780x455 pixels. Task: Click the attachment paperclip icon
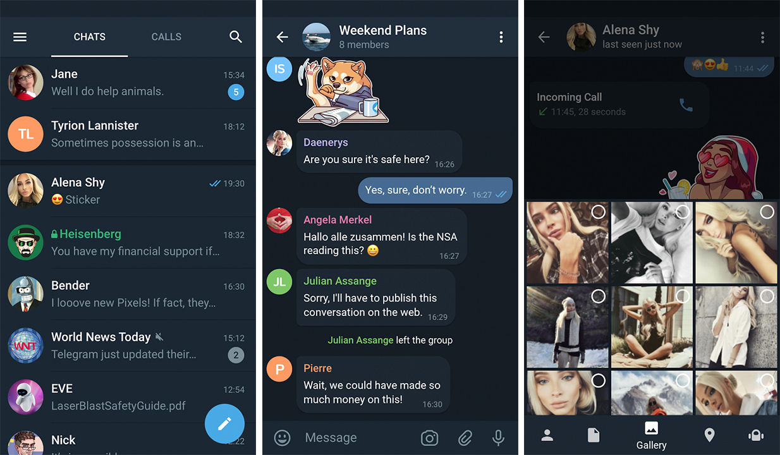tap(465, 437)
